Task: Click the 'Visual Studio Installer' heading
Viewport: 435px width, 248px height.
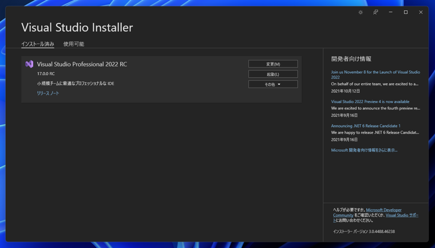Action: coord(77,27)
